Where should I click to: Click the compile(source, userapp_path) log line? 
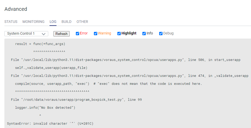click(108, 84)
